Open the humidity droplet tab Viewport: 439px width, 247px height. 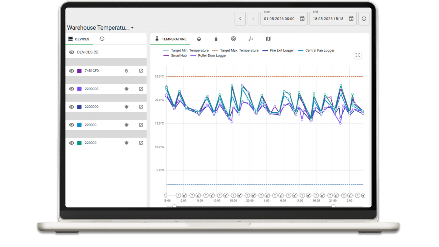[199, 39]
